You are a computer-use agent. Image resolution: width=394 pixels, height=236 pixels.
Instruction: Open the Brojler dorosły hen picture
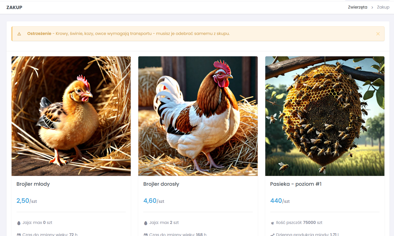[x=198, y=116]
